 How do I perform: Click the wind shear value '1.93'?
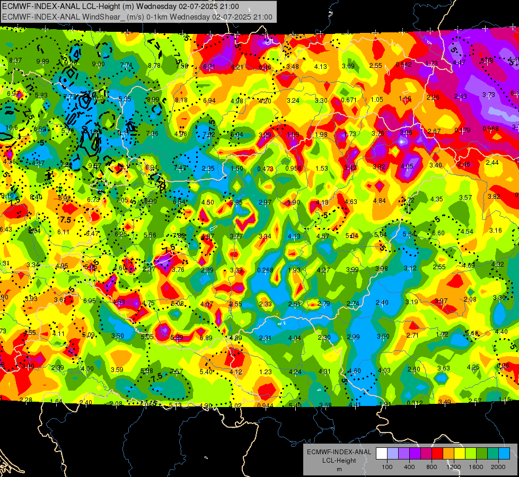click(294, 270)
